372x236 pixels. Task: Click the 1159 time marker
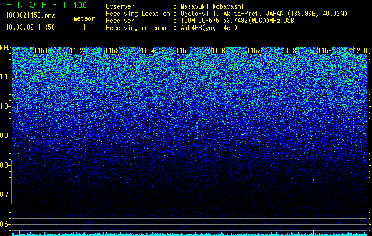point(325,51)
